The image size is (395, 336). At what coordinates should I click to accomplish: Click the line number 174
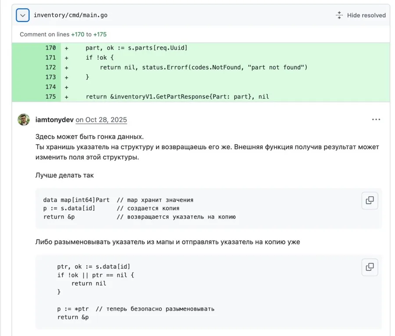tap(50, 87)
